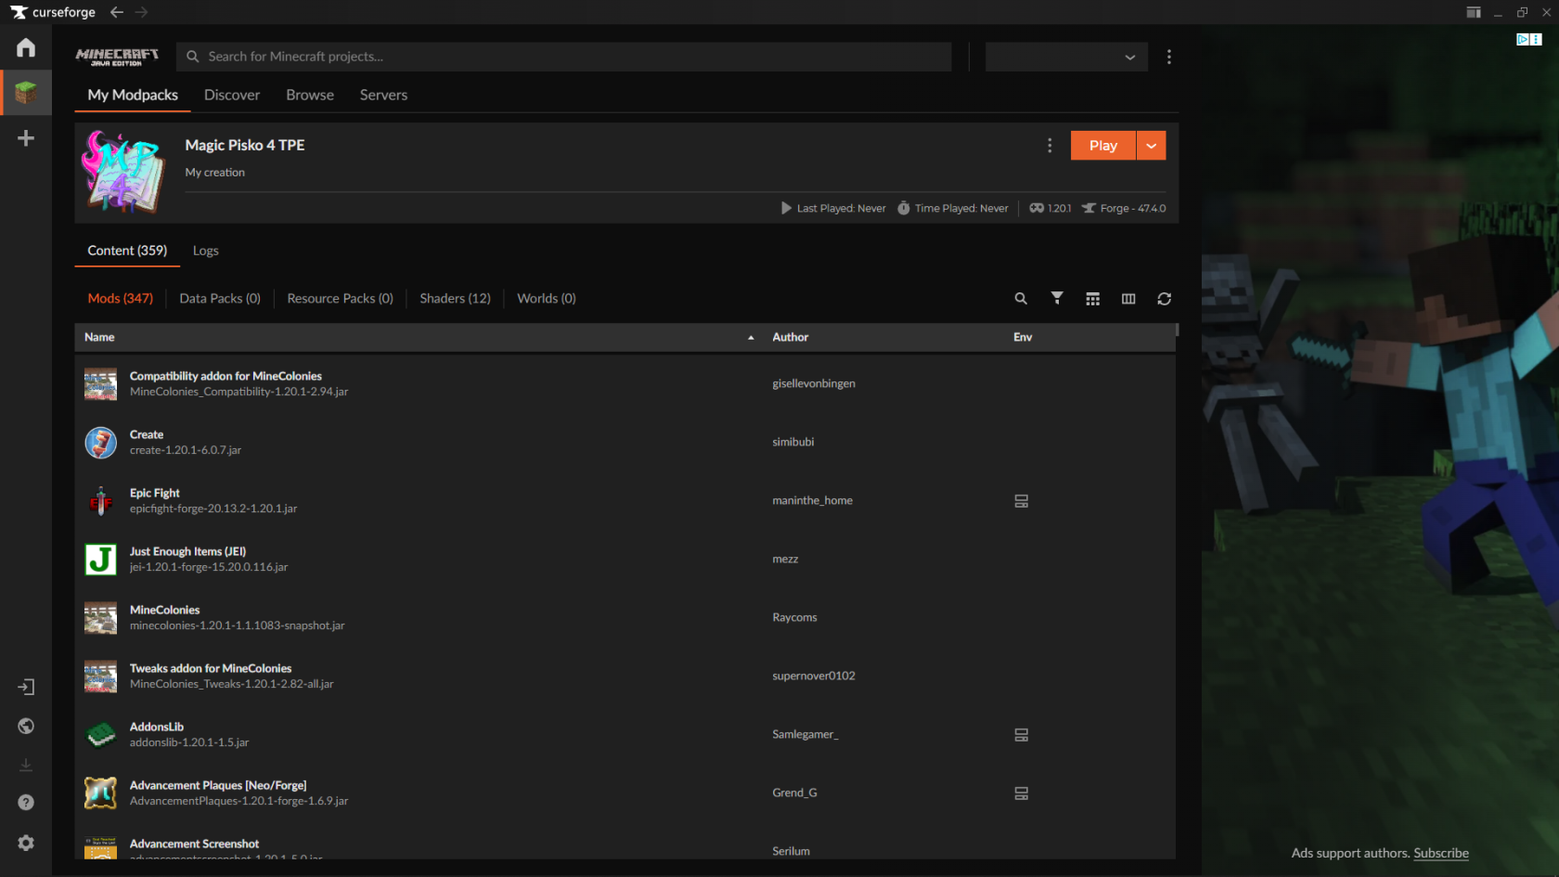Select the Minecraft Java Edition game icon
This screenshot has width=1559, height=877.
pyautogui.click(x=25, y=92)
